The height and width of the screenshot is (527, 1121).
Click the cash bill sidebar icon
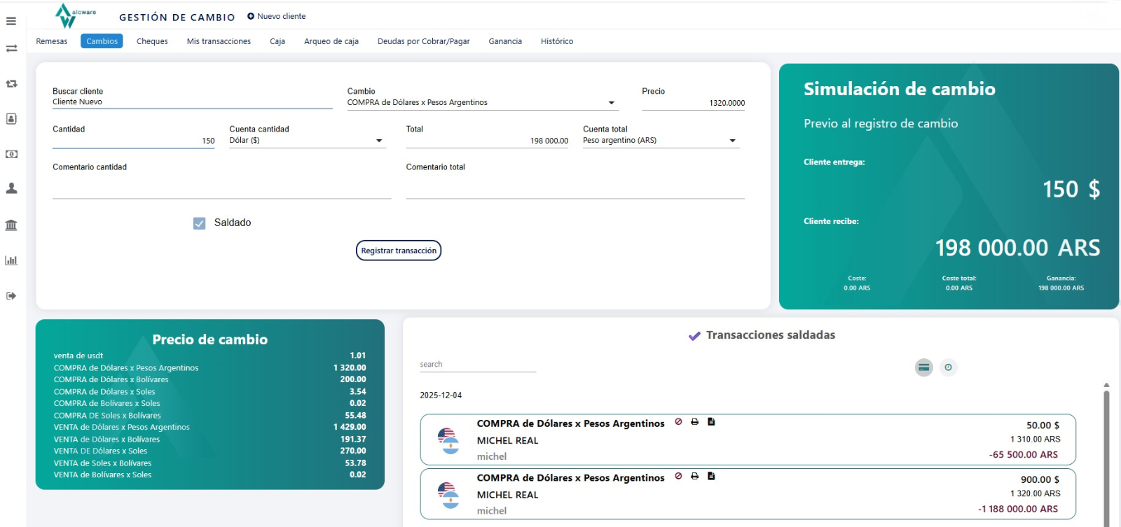click(x=11, y=154)
